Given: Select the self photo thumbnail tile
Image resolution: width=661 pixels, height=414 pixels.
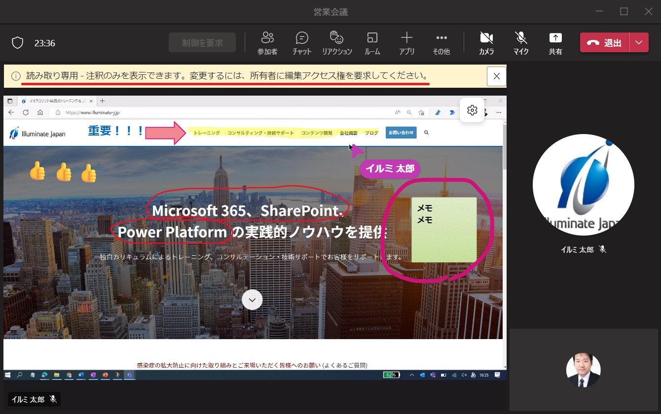Looking at the screenshot, I should click(584, 370).
